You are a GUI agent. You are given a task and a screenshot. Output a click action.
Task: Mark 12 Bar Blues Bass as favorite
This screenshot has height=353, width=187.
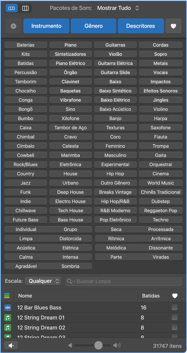point(175,307)
